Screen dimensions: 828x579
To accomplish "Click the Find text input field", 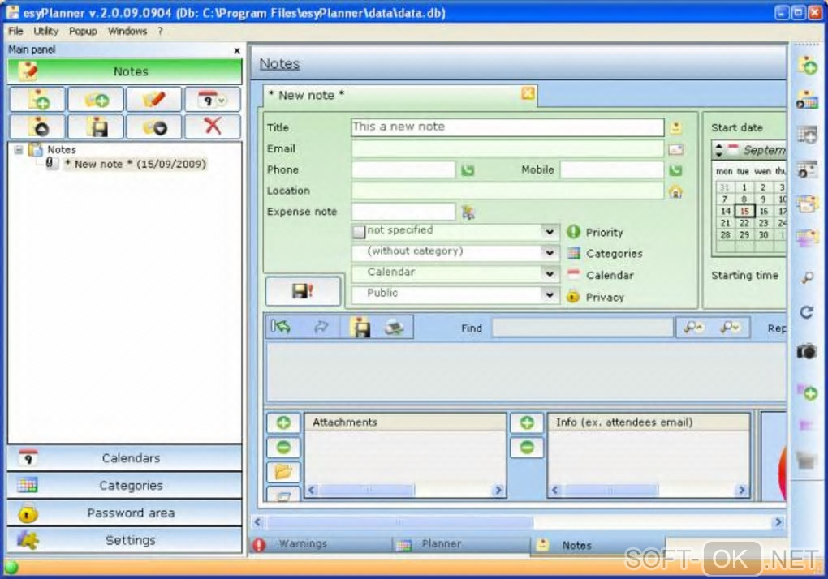I will click(583, 328).
